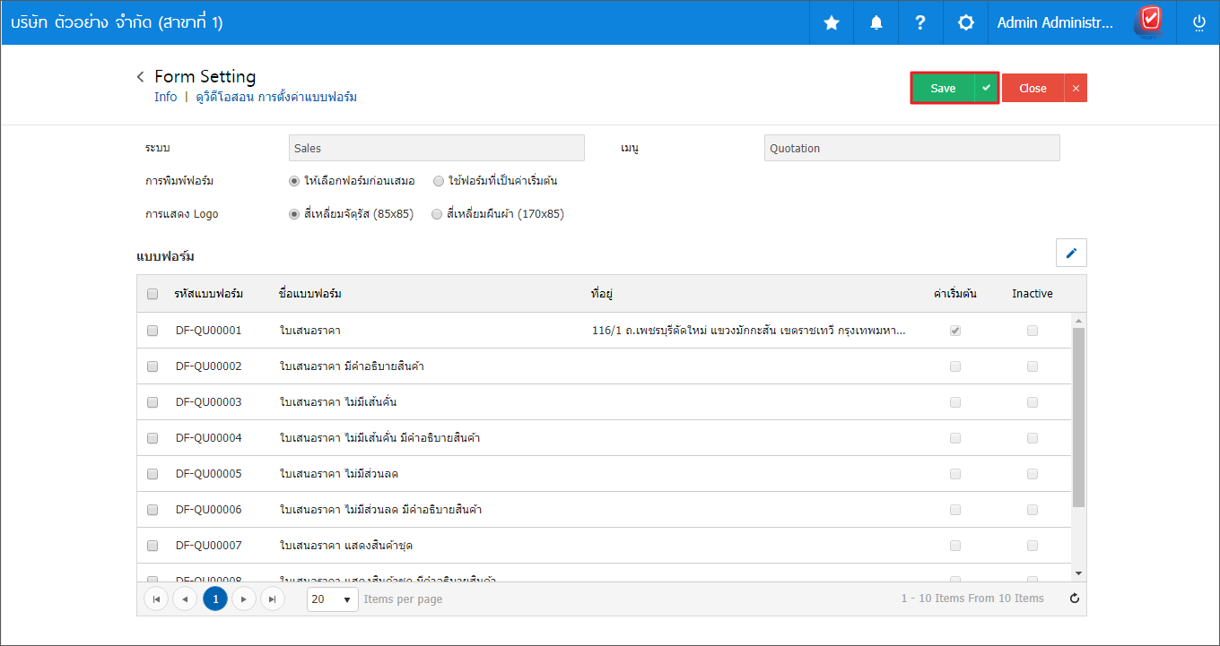Go to previous page of grid
This screenshot has height=646, width=1220.
[185, 599]
